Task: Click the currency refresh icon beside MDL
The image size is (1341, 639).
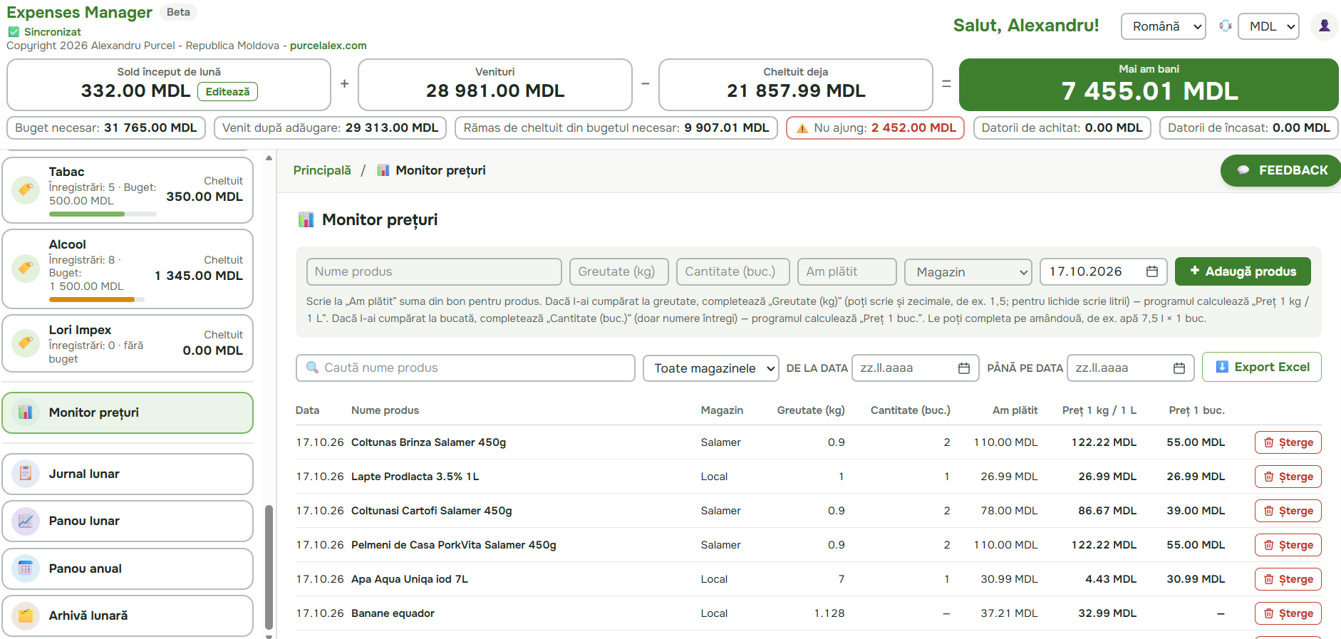Action: coord(1226,26)
